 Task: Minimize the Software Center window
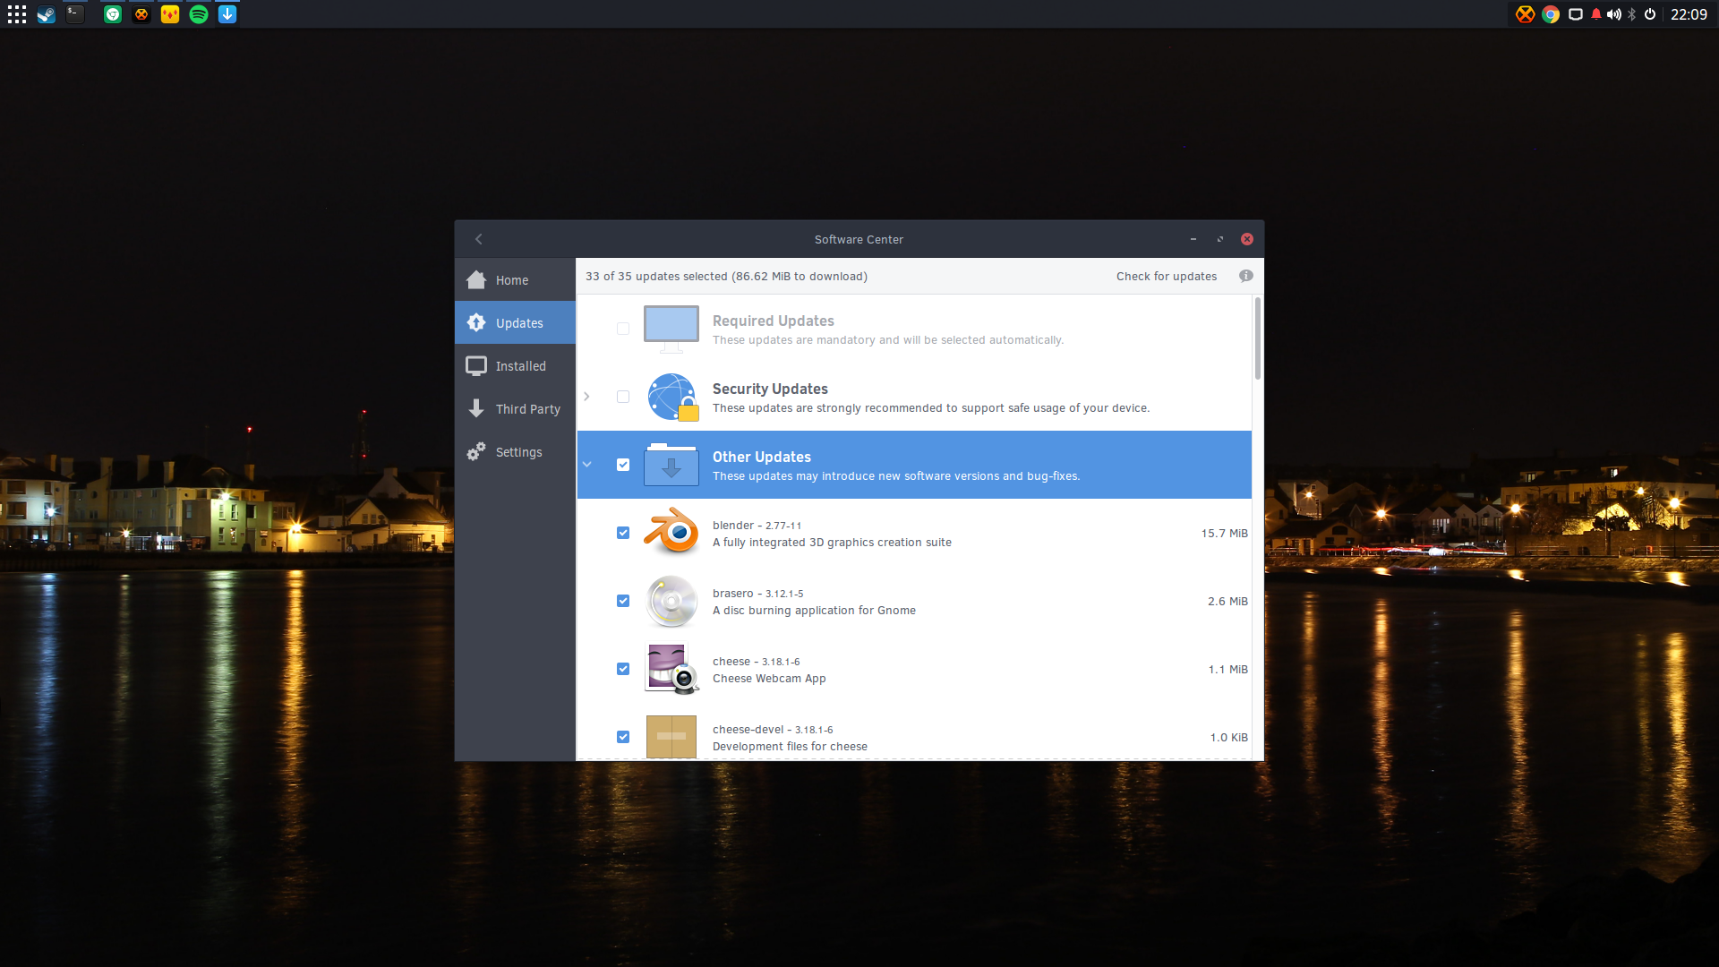(1193, 239)
